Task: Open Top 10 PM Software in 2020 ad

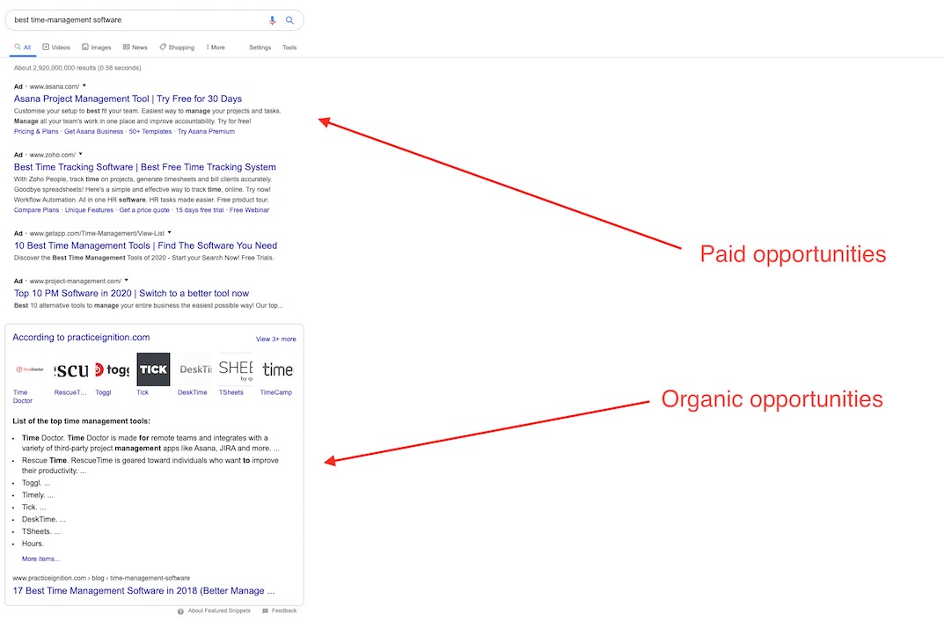Action: click(131, 293)
